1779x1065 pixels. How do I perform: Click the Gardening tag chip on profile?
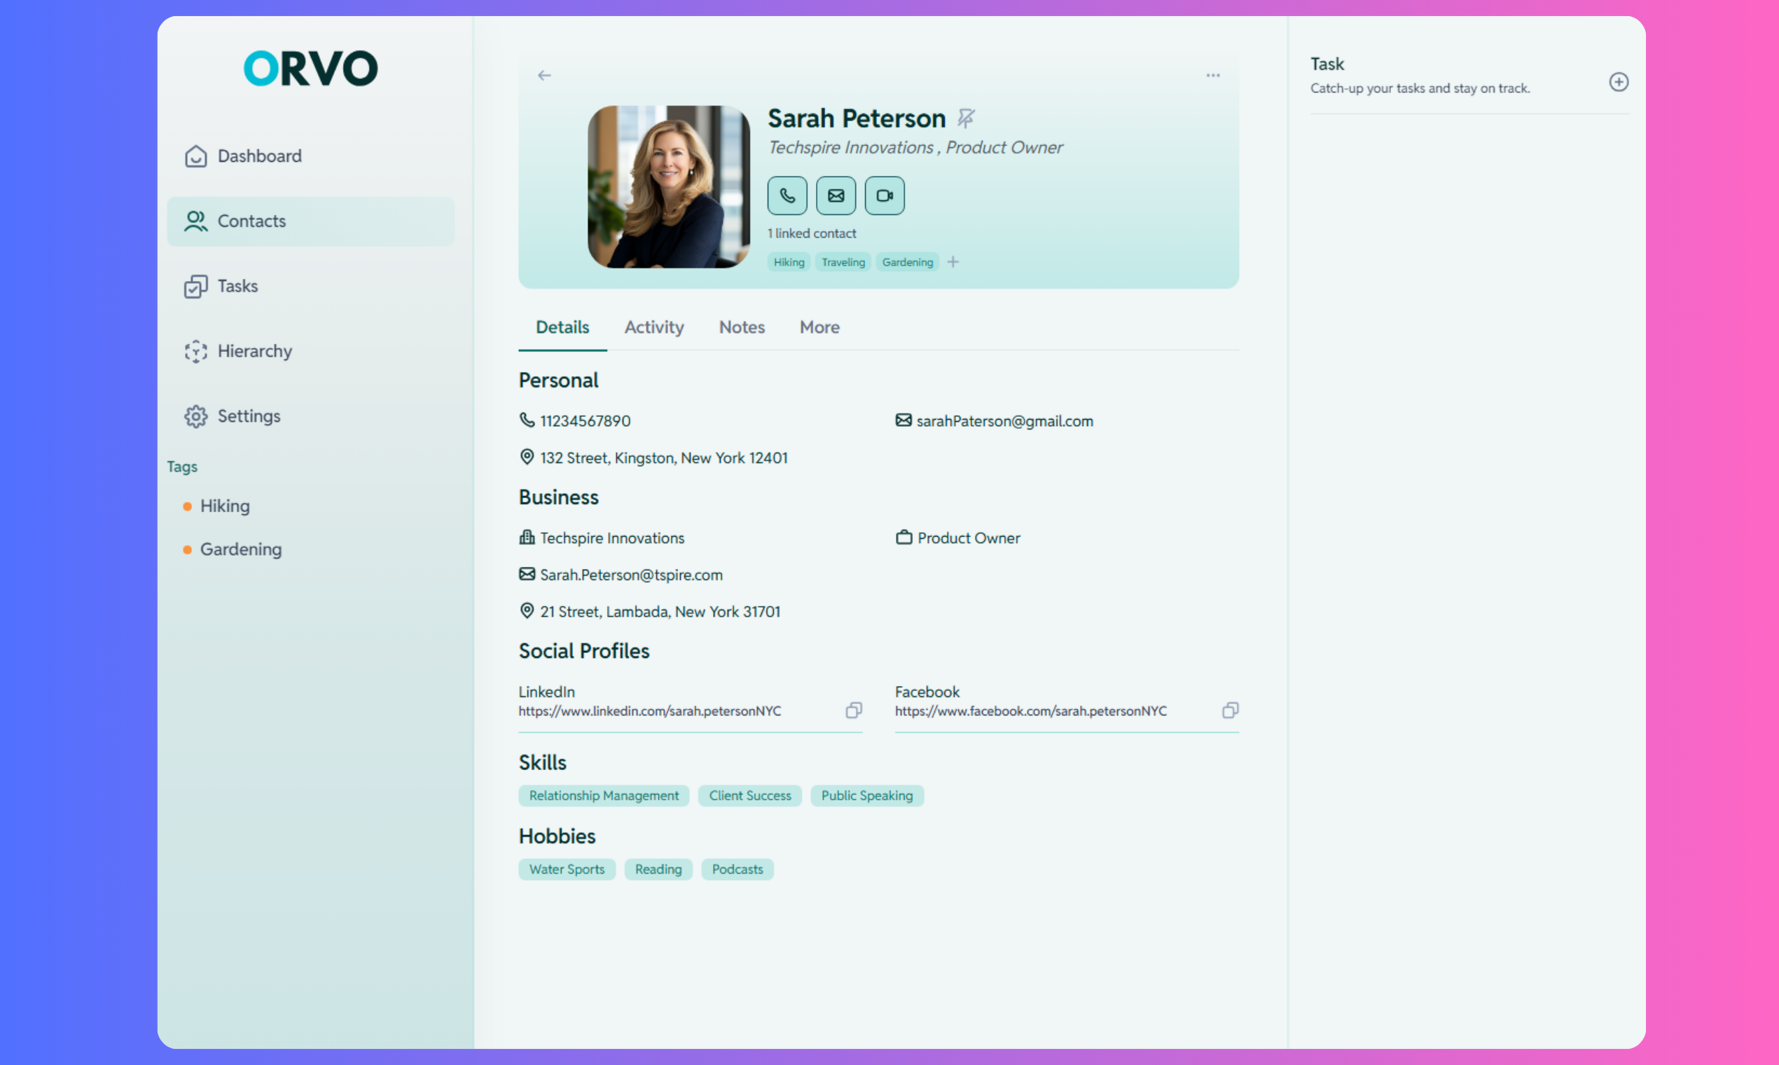coord(908,262)
